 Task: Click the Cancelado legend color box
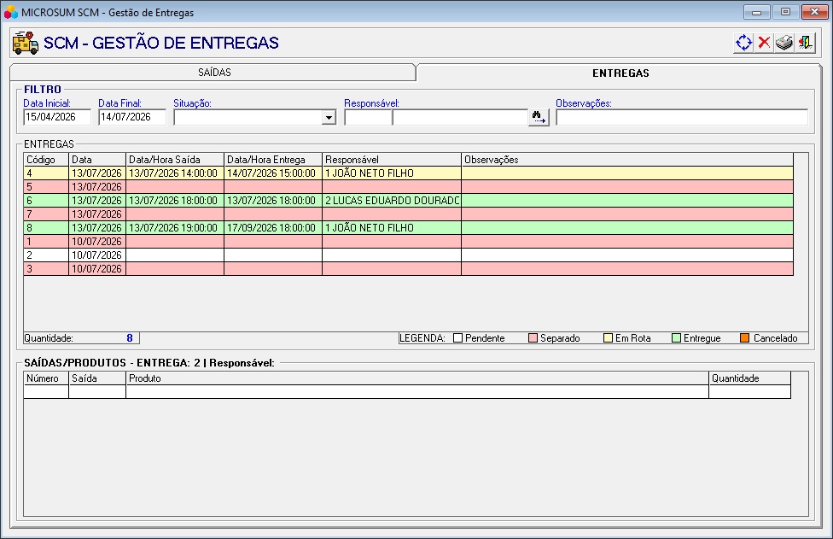pos(745,338)
